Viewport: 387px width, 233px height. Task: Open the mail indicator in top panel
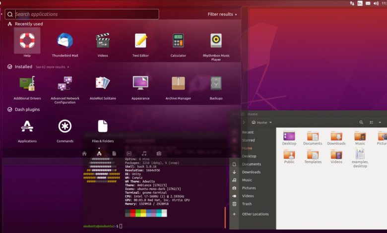368,3
